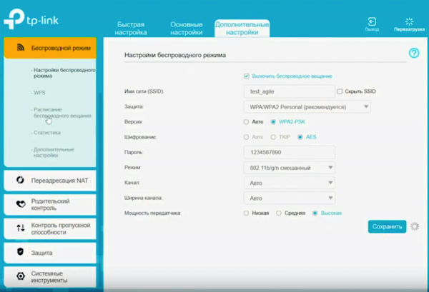This screenshot has width=429, height=292.
Task: Click the parental control (Родительский контроль) icon
Action: (21, 205)
